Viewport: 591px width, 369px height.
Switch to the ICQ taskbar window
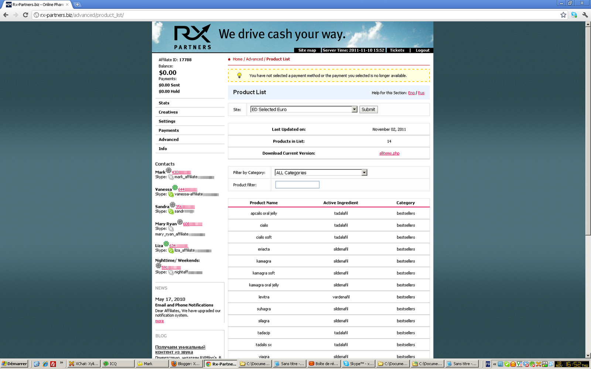(118, 364)
